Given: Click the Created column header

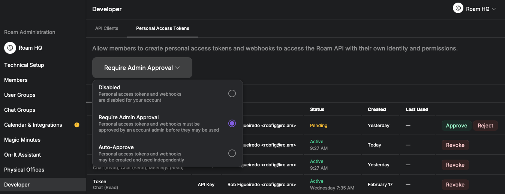Looking at the screenshot, I should click(377, 110).
